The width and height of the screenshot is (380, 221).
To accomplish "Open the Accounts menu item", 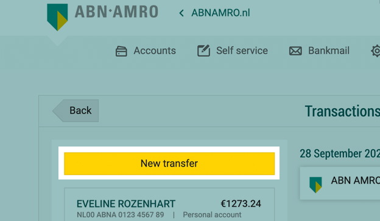I will tap(155, 51).
